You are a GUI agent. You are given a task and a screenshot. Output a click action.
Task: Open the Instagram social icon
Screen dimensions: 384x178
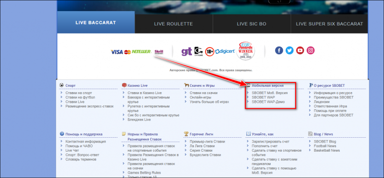[x=311, y=51]
